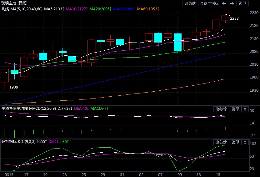260x177 pixels.
Task: Open 说明 for the main chart
Action: pyautogui.click(x=242, y=3)
